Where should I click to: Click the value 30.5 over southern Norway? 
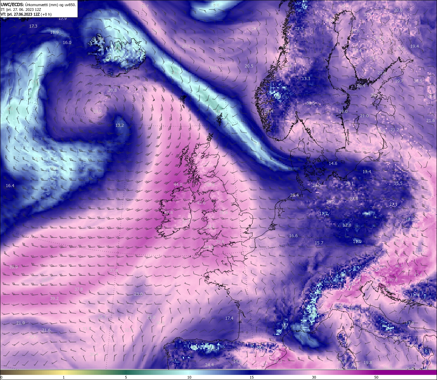[x=311, y=103]
